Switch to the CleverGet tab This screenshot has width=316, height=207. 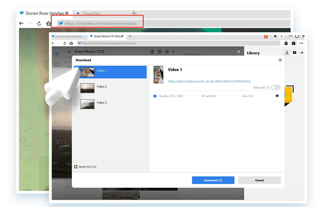[x=91, y=13]
